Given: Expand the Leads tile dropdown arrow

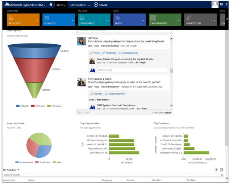Looking at the screenshot, I should click(143, 20).
